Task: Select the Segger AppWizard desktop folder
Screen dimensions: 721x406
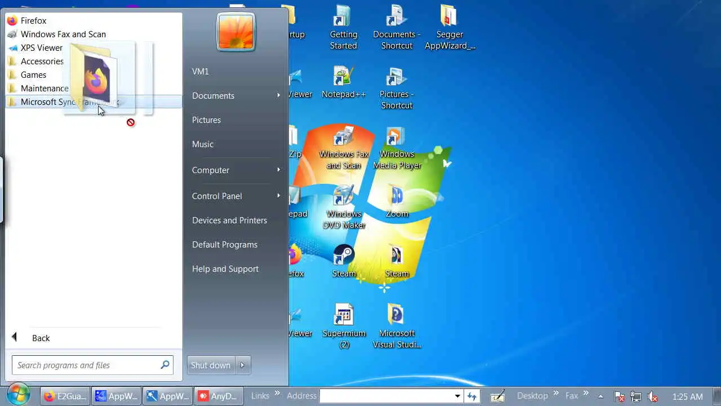Action: click(x=449, y=27)
